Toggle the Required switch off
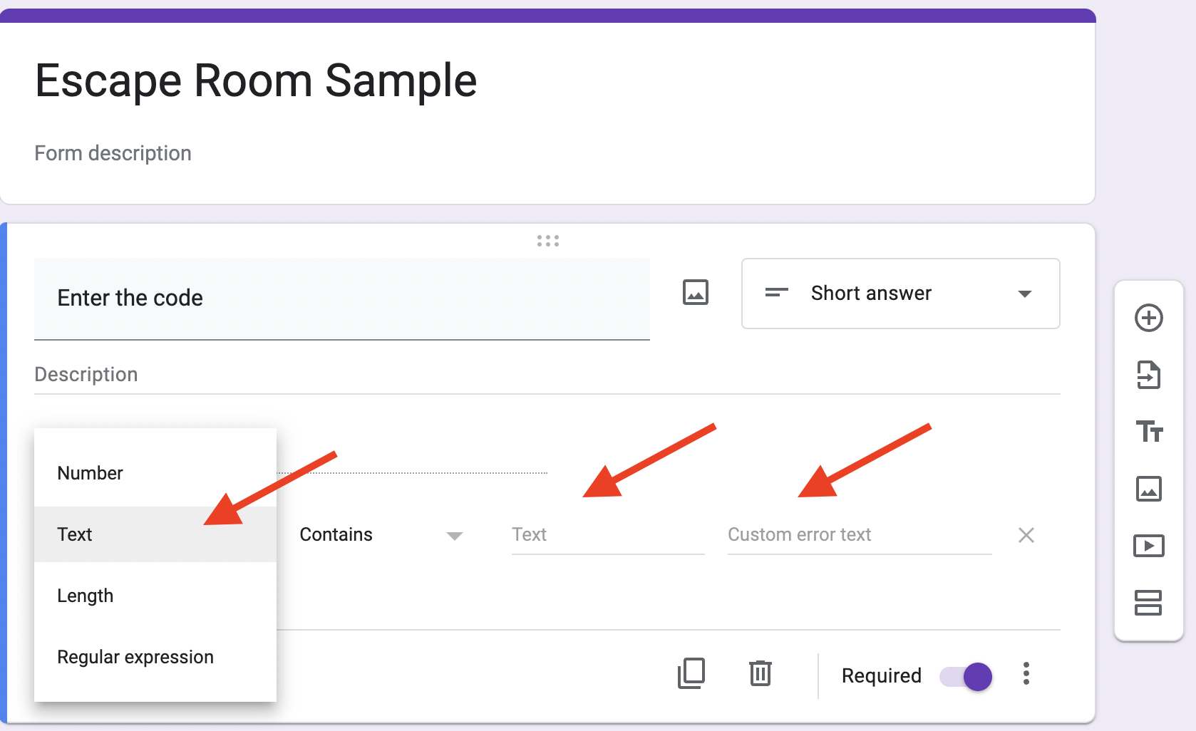Image resolution: width=1196 pixels, height=731 pixels. point(964,676)
